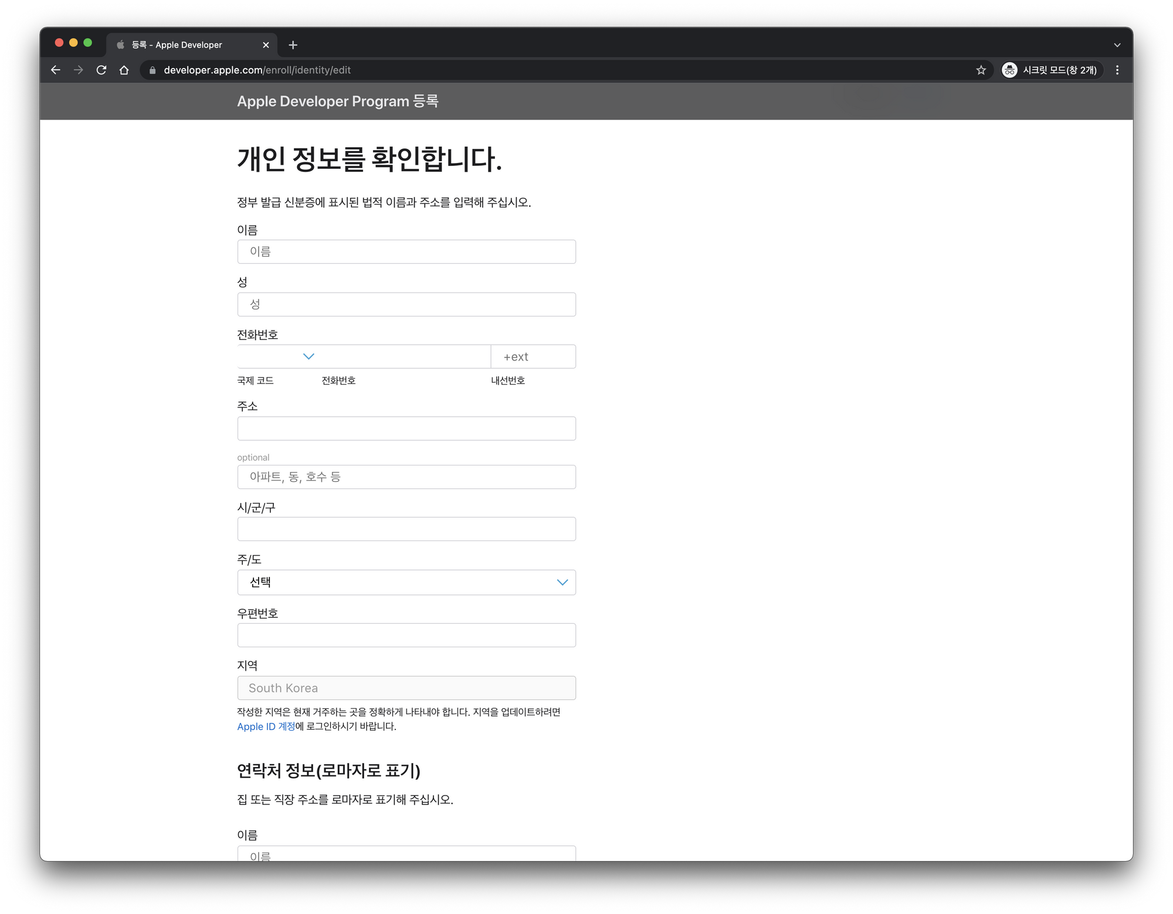1173x914 pixels.
Task: Click the 우편번호 postal code field
Action: coord(406,635)
